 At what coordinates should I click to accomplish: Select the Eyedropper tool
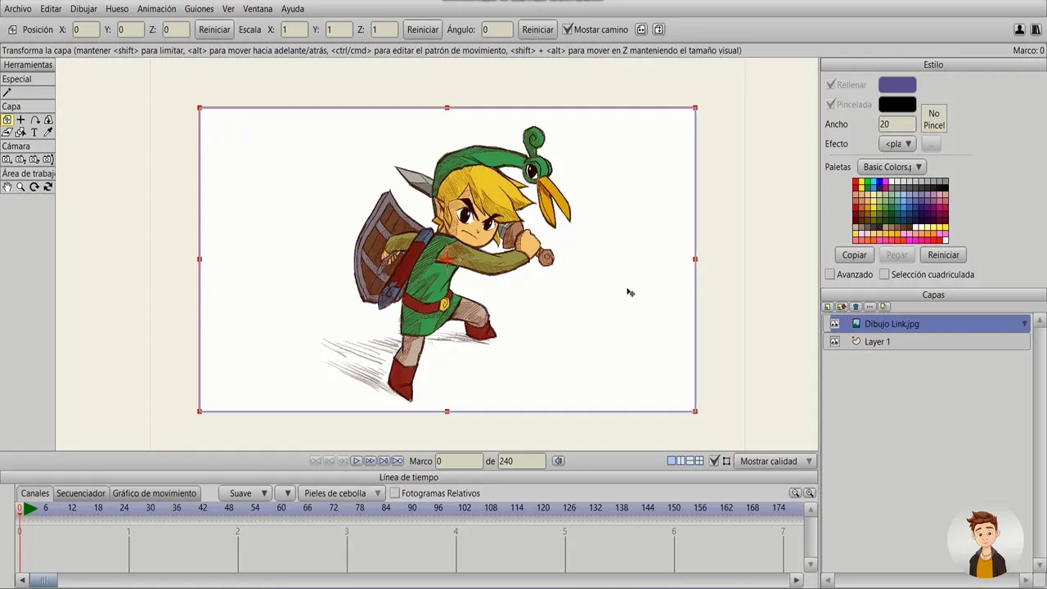point(48,132)
